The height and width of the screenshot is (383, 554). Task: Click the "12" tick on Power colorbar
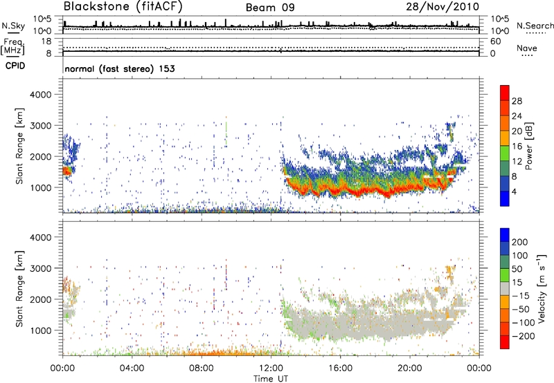coord(517,162)
